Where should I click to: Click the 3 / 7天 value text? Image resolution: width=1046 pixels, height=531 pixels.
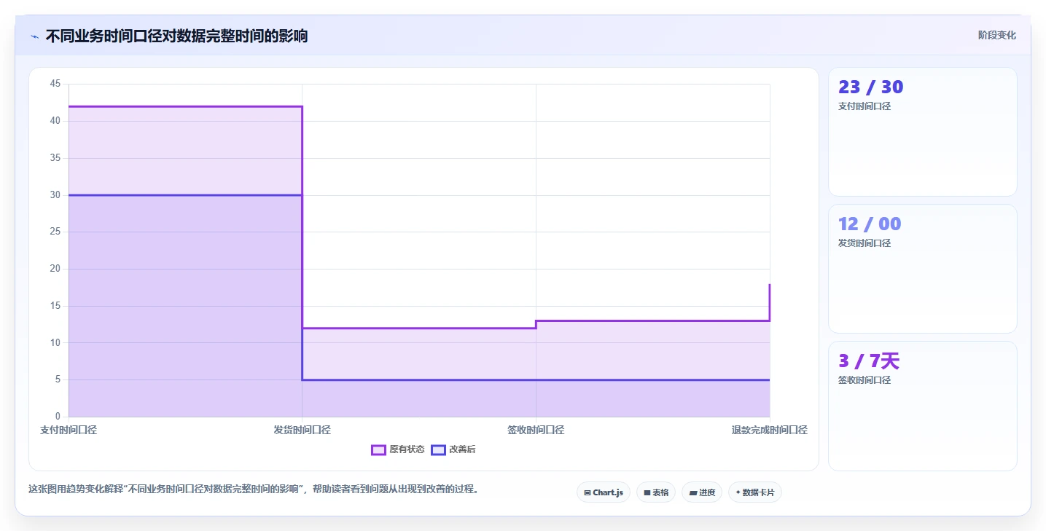(x=869, y=361)
